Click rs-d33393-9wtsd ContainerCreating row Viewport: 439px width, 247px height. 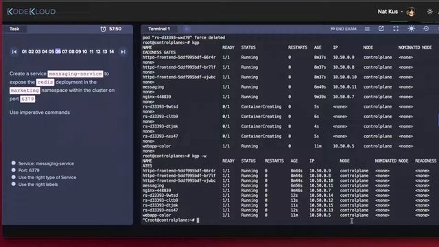(x=278, y=107)
